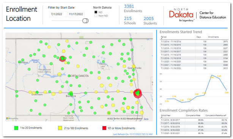Click the green legend square for 1 to 20 Enrollments
This screenshot has height=139, width=233.
pyautogui.click(x=16, y=128)
